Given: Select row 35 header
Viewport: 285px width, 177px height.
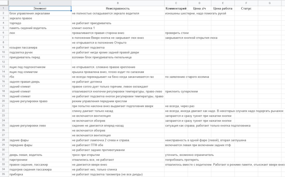Looking at the screenshot, I should click(4, 174).
